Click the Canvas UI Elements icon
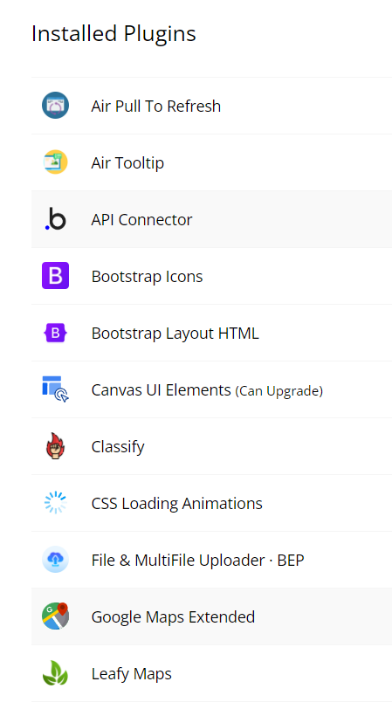392x716 pixels. point(55,389)
